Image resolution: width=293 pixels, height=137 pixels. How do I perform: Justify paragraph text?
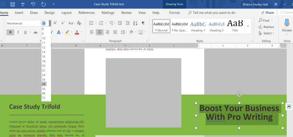(115, 32)
